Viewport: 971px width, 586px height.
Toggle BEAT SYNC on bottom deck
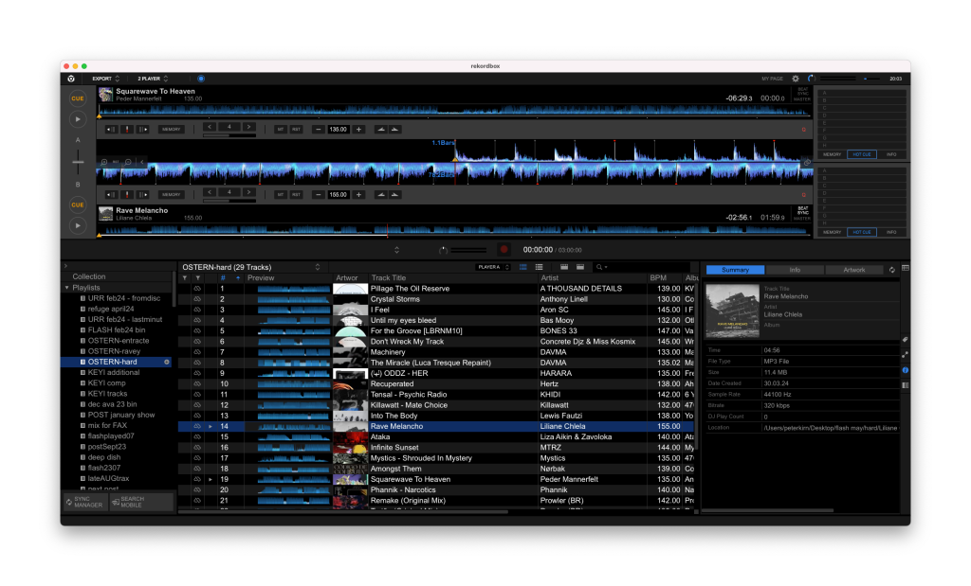pos(803,211)
